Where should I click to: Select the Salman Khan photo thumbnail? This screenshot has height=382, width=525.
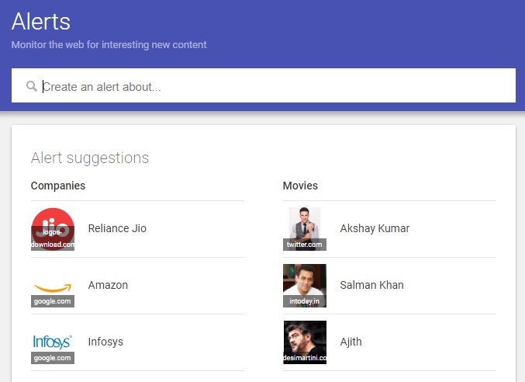click(305, 286)
